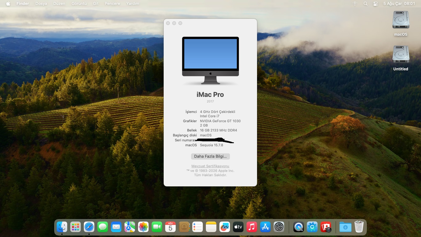Click the date and time in menu bar
This screenshot has width=421, height=237.
[399, 4]
